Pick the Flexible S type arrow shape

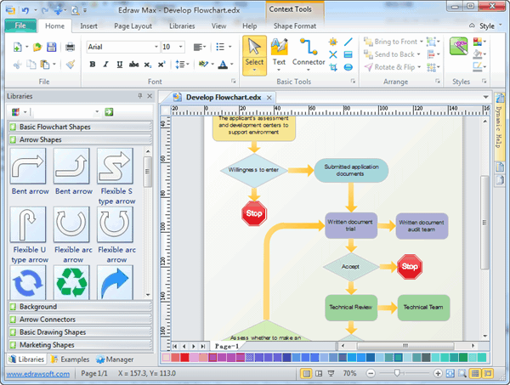click(x=116, y=165)
